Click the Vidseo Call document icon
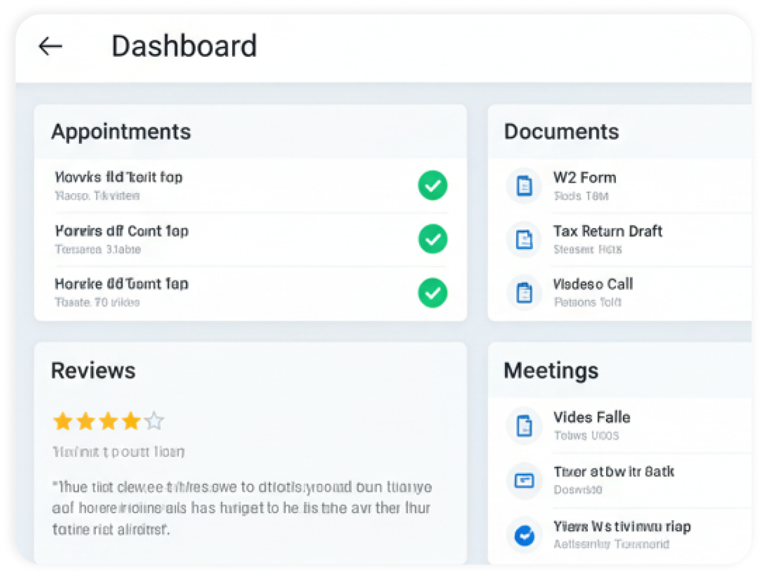This screenshot has width=762, height=575. 524,293
